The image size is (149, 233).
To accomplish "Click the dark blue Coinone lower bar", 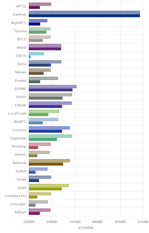I will click(45, 131).
